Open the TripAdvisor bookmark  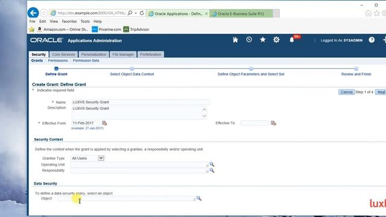coord(136,30)
